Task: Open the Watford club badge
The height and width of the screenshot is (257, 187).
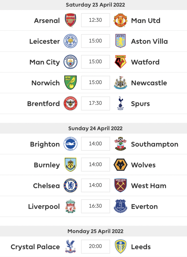Action: click(x=120, y=62)
